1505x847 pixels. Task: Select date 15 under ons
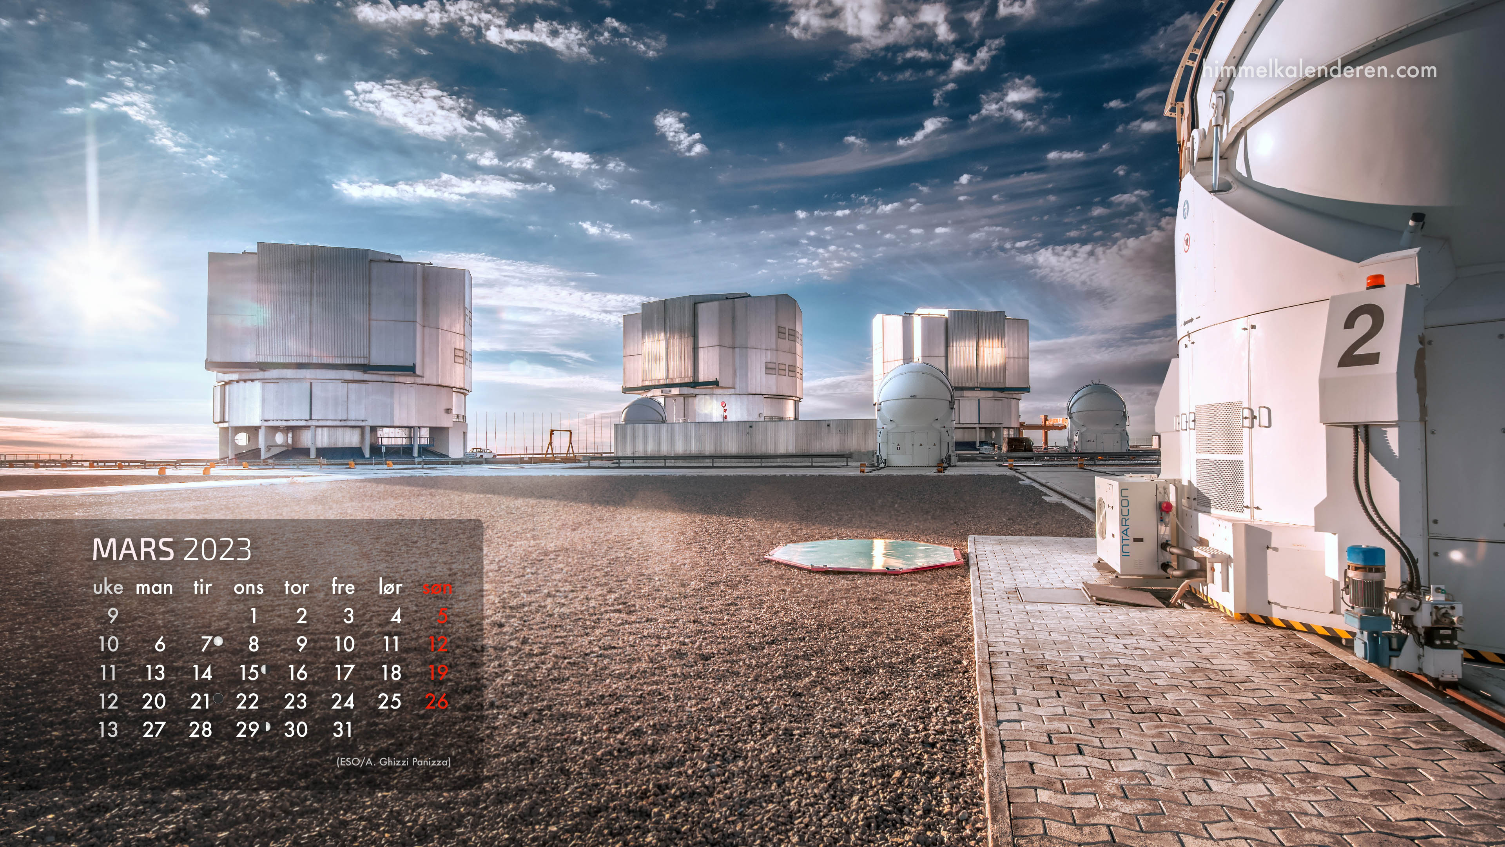coord(250,673)
